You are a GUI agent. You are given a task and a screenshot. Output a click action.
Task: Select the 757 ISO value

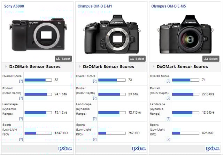[x=134, y=133]
